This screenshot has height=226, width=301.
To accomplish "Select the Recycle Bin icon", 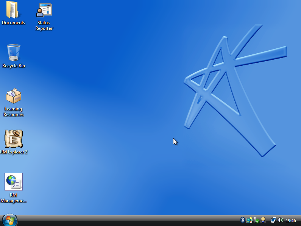I will click(13, 53).
